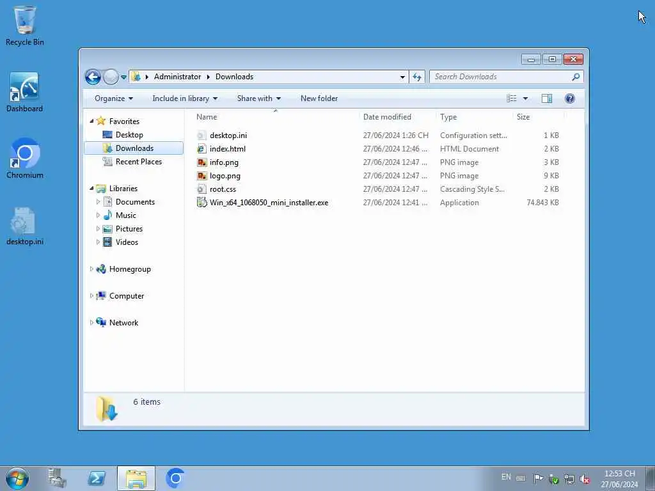Sort by Type column header
This screenshot has width=655, height=491.
click(474, 118)
